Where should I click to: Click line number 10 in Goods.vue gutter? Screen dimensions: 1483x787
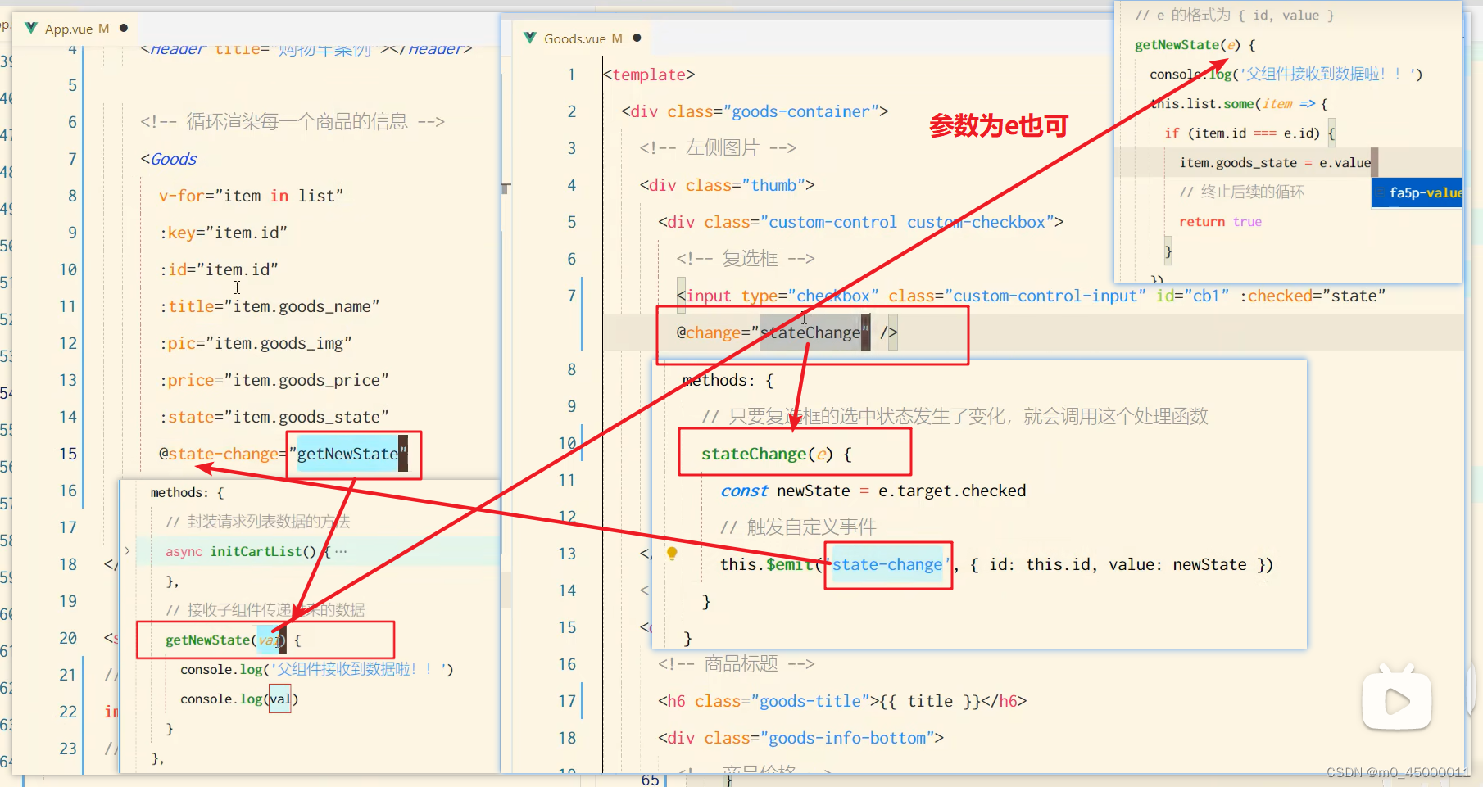567,442
